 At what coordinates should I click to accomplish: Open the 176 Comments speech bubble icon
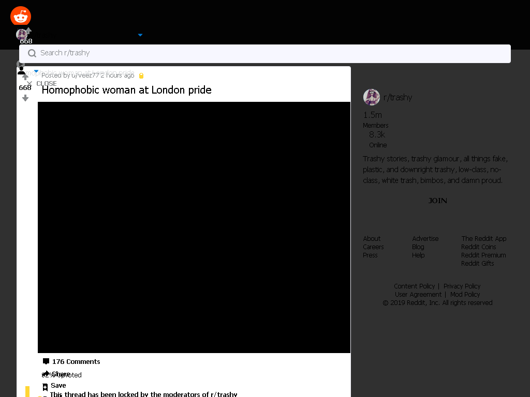(x=46, y=361)
